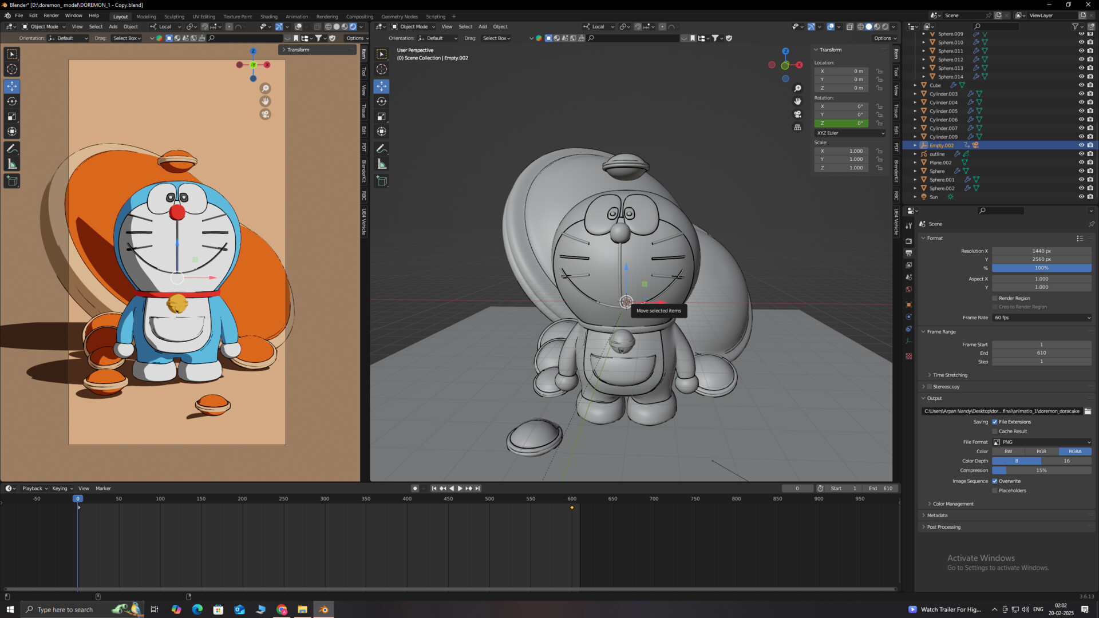Select the Cursor tool in left viewport

click(x=12, y=69)
